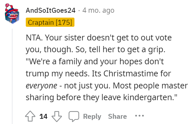Upvote the AndSoItGoes24 comment
The height and width of the screenshot is (124, 190).
tap(30, 116)
